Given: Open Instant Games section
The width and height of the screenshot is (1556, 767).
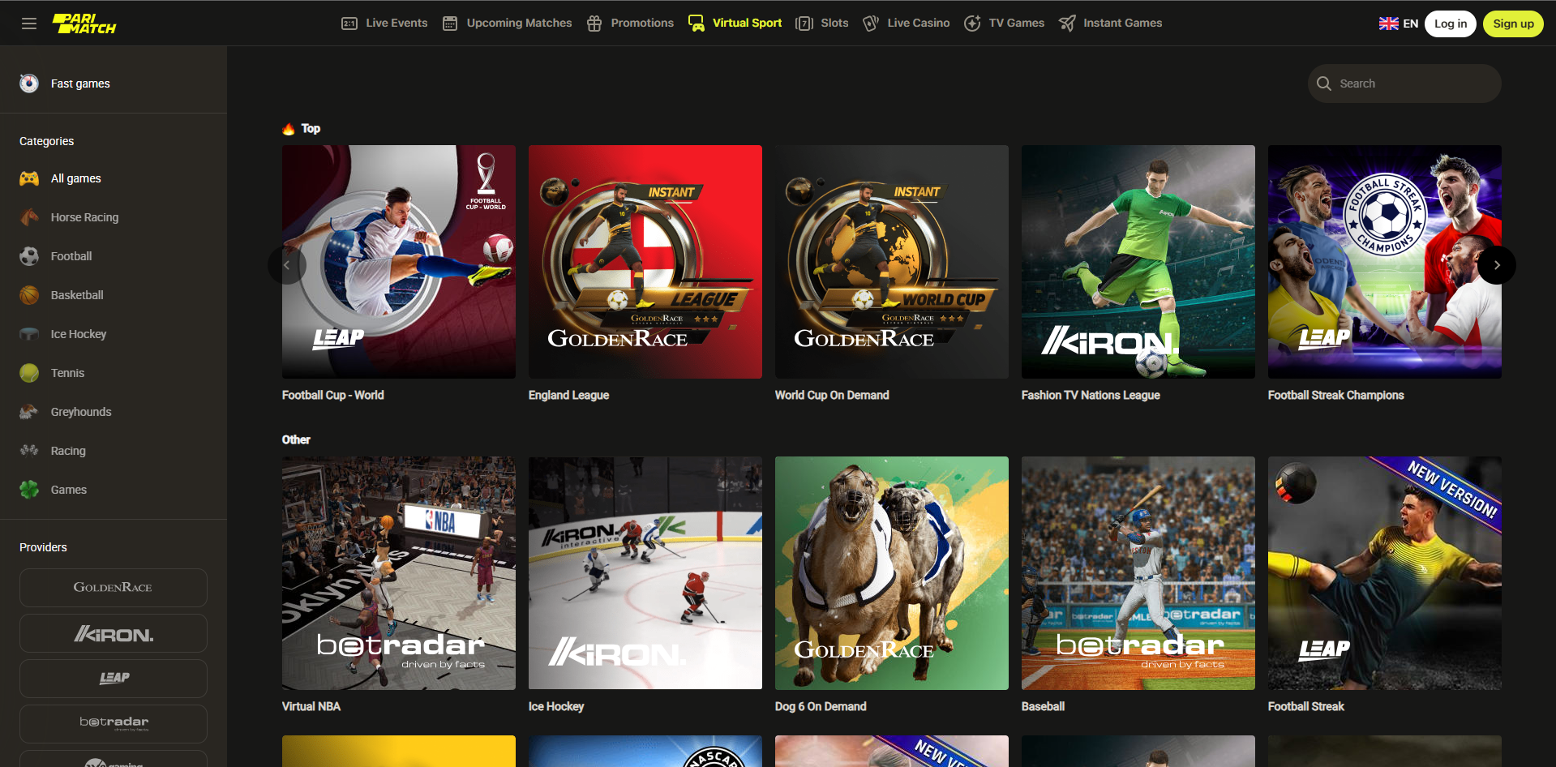Looking at the screenshot, I should tap(1110, 24).
